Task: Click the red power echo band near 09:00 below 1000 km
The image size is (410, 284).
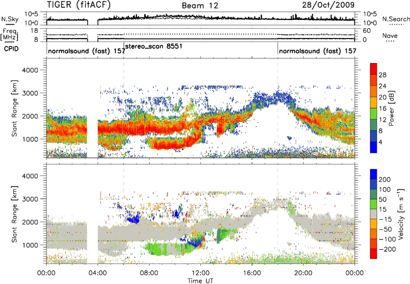Action: 168,144
